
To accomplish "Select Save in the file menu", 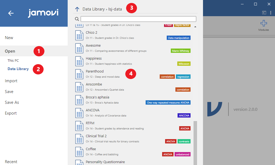I will (x=9, y=92).
